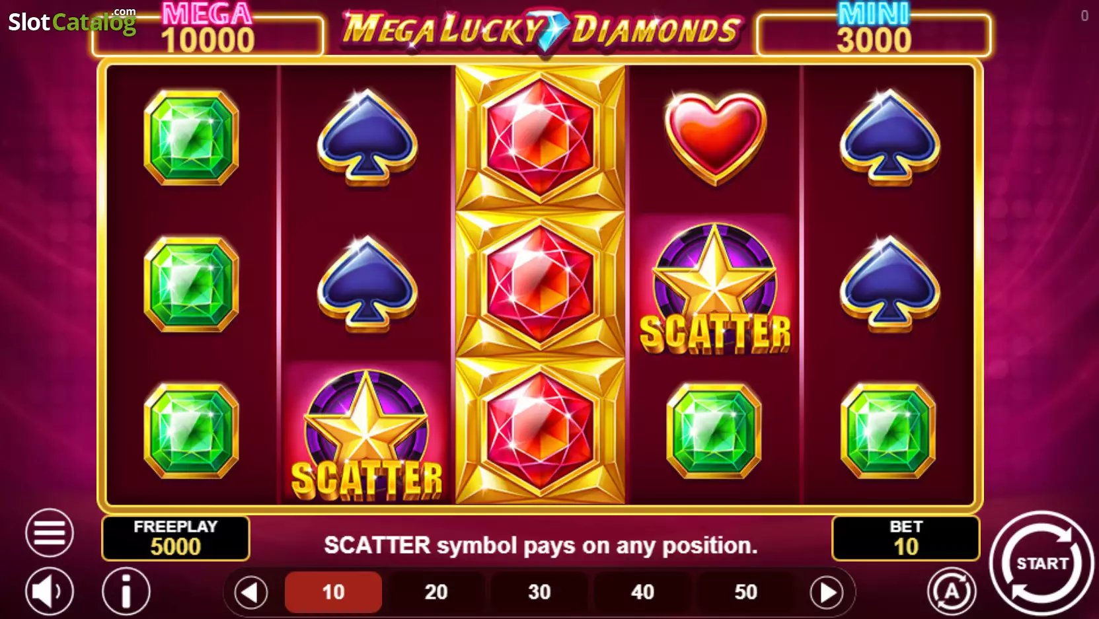Image resolution: width=1099 pixels, height=619 pixels.
Task: Select bet value 20
Action: coord(436,592)
